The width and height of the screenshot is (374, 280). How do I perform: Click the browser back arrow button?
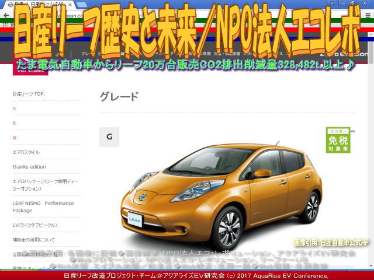pos(6,16)
